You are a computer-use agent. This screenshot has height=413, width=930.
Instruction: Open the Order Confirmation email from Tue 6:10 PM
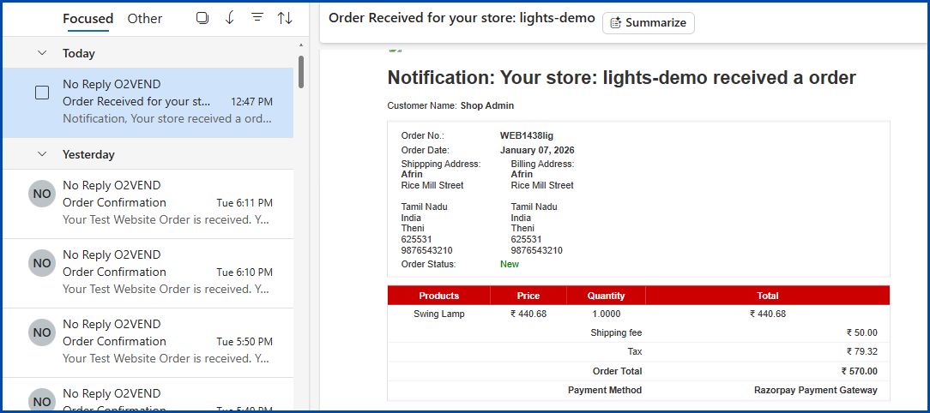[148, 273]
